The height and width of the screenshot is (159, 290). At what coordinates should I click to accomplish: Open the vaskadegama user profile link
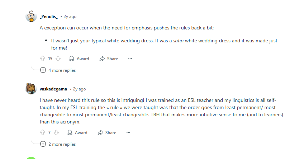[53, 89]
